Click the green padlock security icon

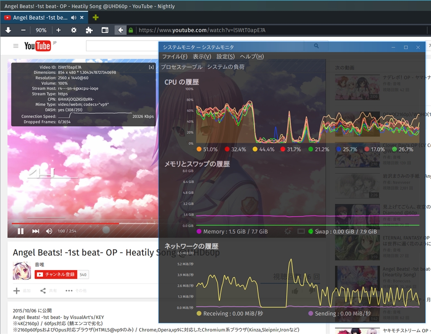coord(131,30)
